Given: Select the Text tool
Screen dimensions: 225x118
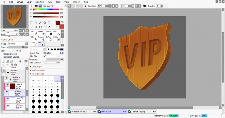Looking at the screenshot, I should pos(49,23).
